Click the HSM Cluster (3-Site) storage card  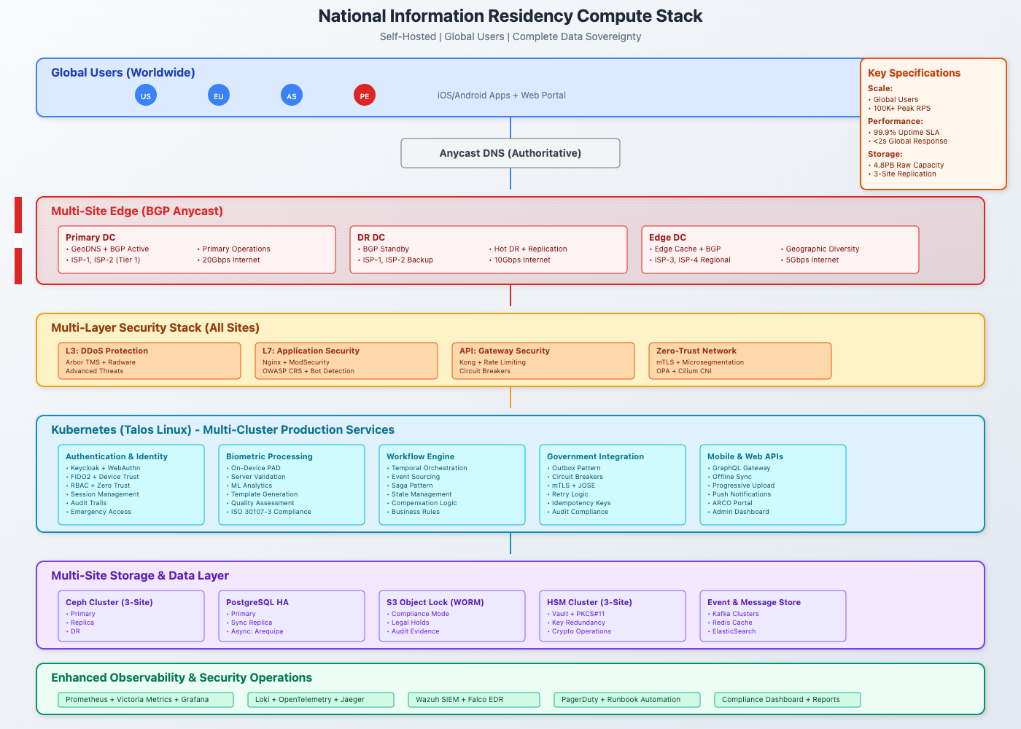612,615
